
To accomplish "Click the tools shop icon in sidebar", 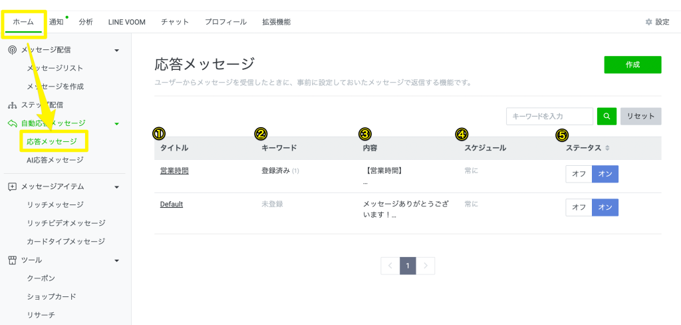I will [12, 260].
